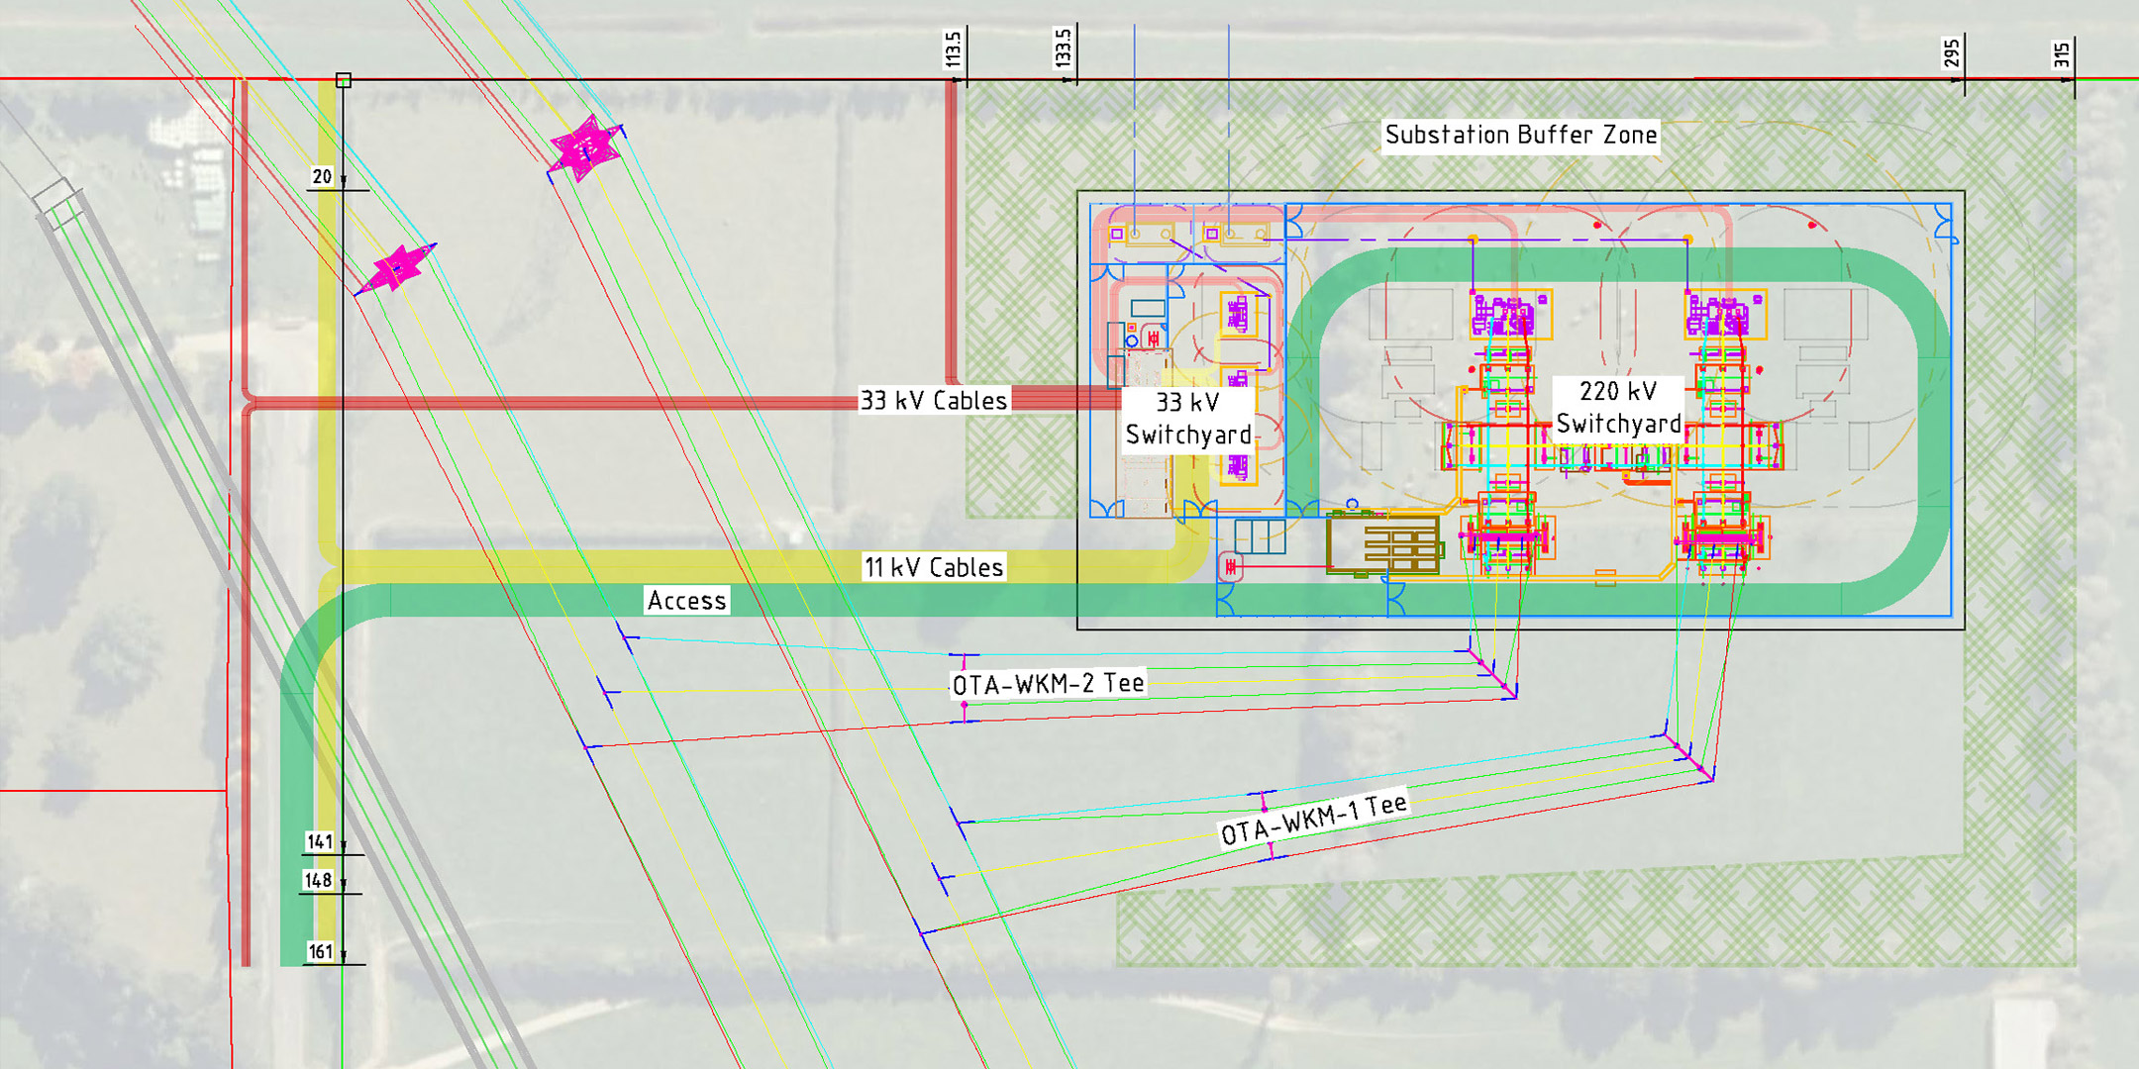The image size is (2139, 1069).
Task: Select the OTA-WKM-2 Tee label
Action: coord(1048,683)
